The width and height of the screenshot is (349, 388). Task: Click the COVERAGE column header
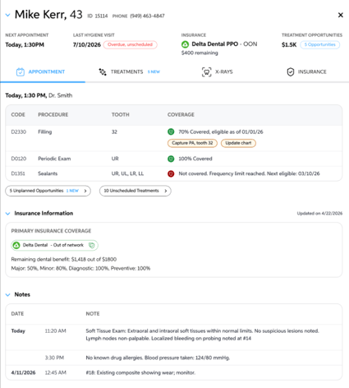click(x=181, y=114)
